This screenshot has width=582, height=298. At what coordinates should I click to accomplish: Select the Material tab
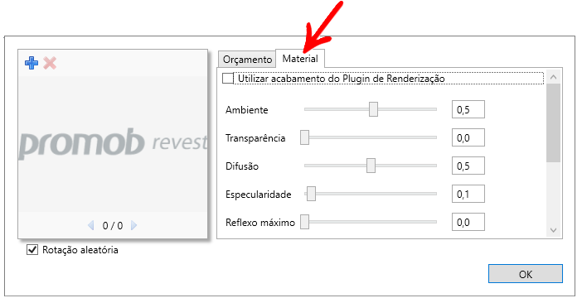300,59
